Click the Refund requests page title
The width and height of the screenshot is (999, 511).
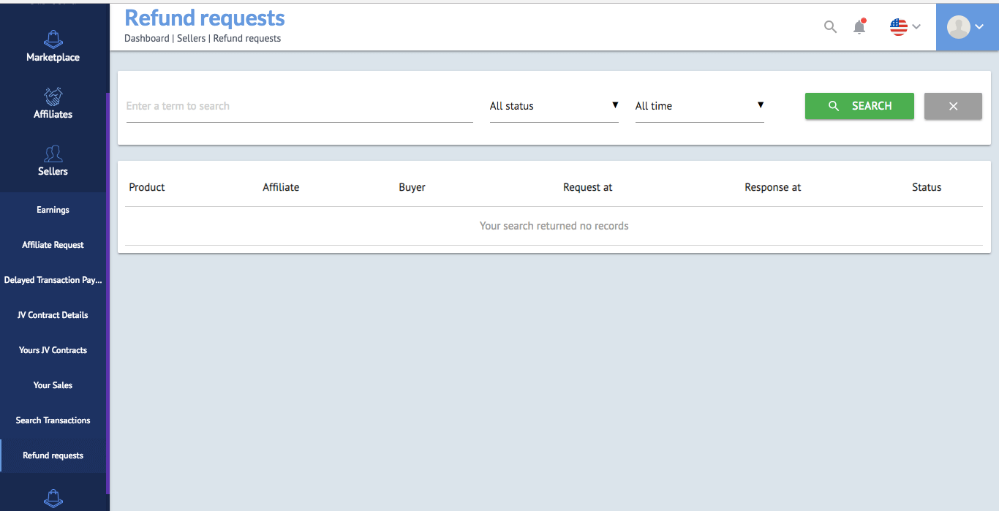(x=205, y=18)
